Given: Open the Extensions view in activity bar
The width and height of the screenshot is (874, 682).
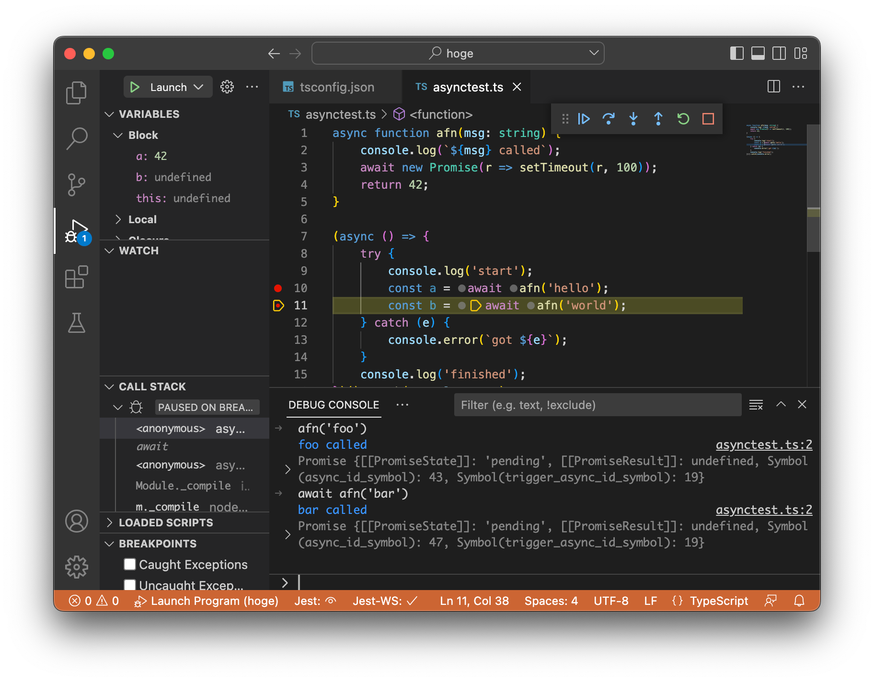Looking at the screenshot, I should point(77,277).
